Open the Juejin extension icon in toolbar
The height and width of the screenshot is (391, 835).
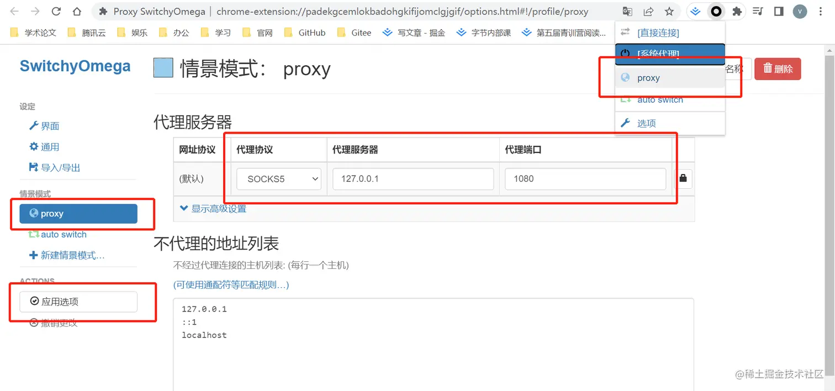(696, 11)
